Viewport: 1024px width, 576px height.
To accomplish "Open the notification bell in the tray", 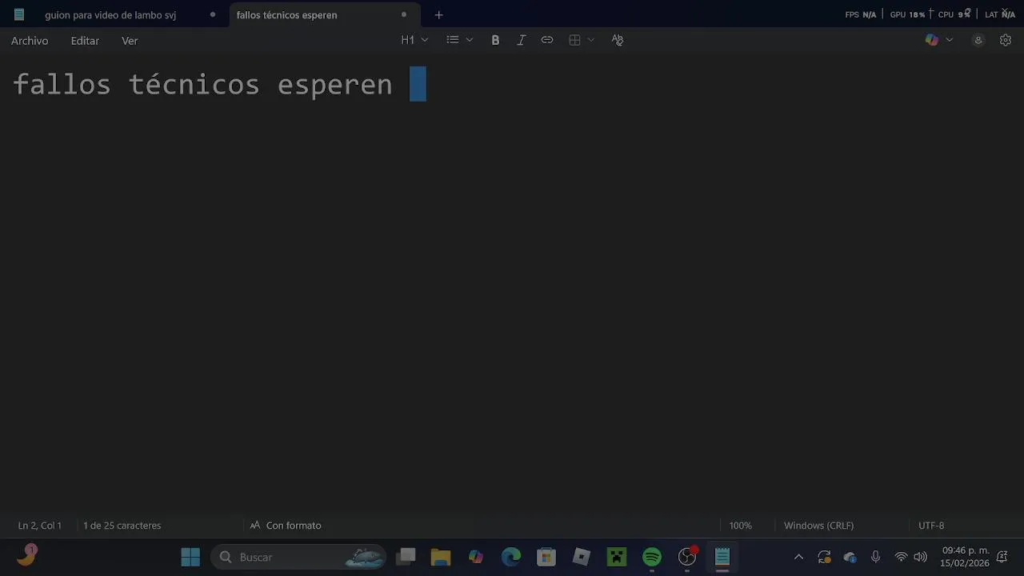I will pyautogui.click(x=1002, y=557).
